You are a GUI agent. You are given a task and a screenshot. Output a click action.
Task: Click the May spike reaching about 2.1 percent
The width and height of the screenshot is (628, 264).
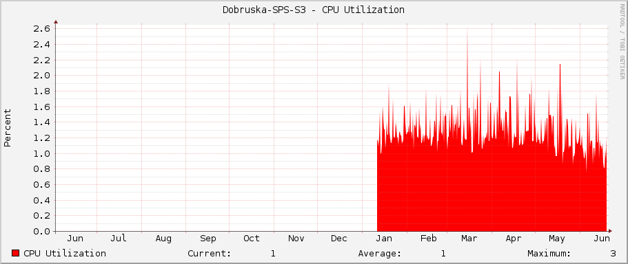(560, 104)
